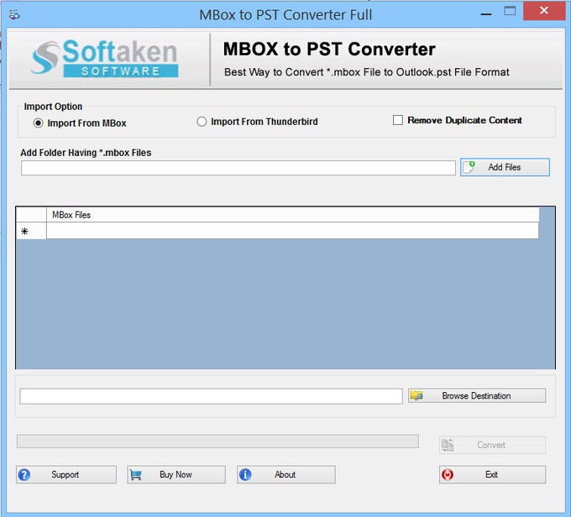Click the red power icon beside Exit
571x517 pixels.
448,474
